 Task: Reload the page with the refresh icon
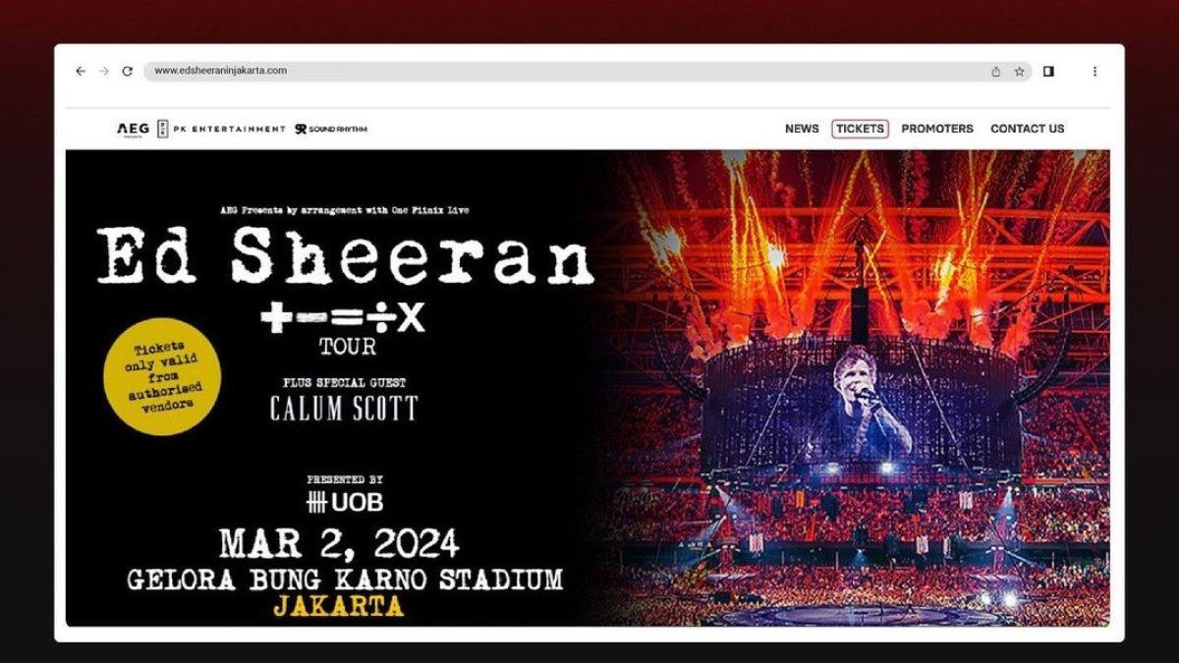pos(127,71)
